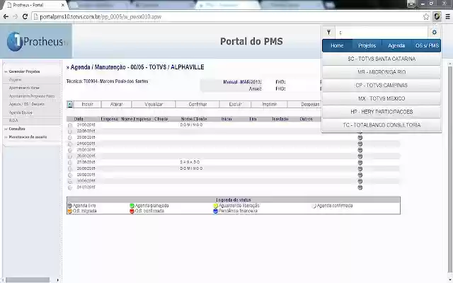This screenshot has width=453, height=283.
Task: Choose SC - TOTVS SANTA CATARINA
Action: click(x=382, y=59)
